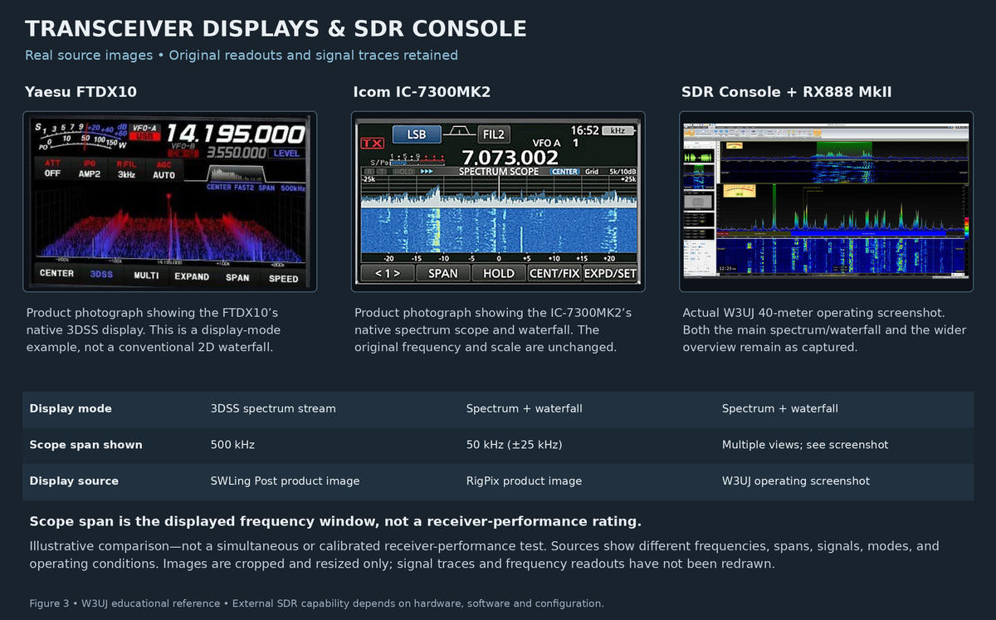Click the 16:52 clock on the Icom display
Screen dimensions: 996x620
[x=585, y=130]
